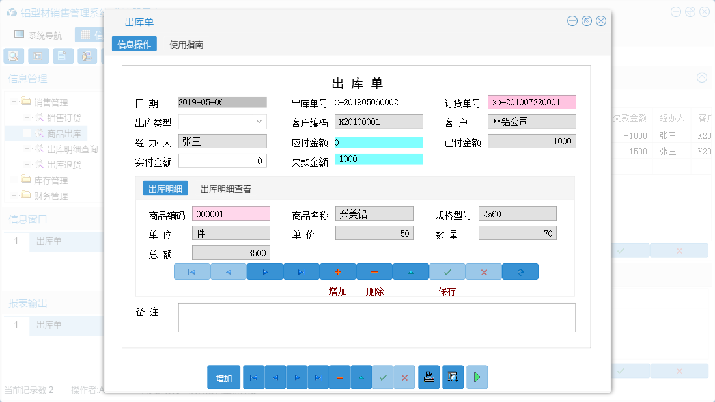Open the 出库类型 dropdown
This screenshot has width=715, height=402.
click(x=259, y=122)
